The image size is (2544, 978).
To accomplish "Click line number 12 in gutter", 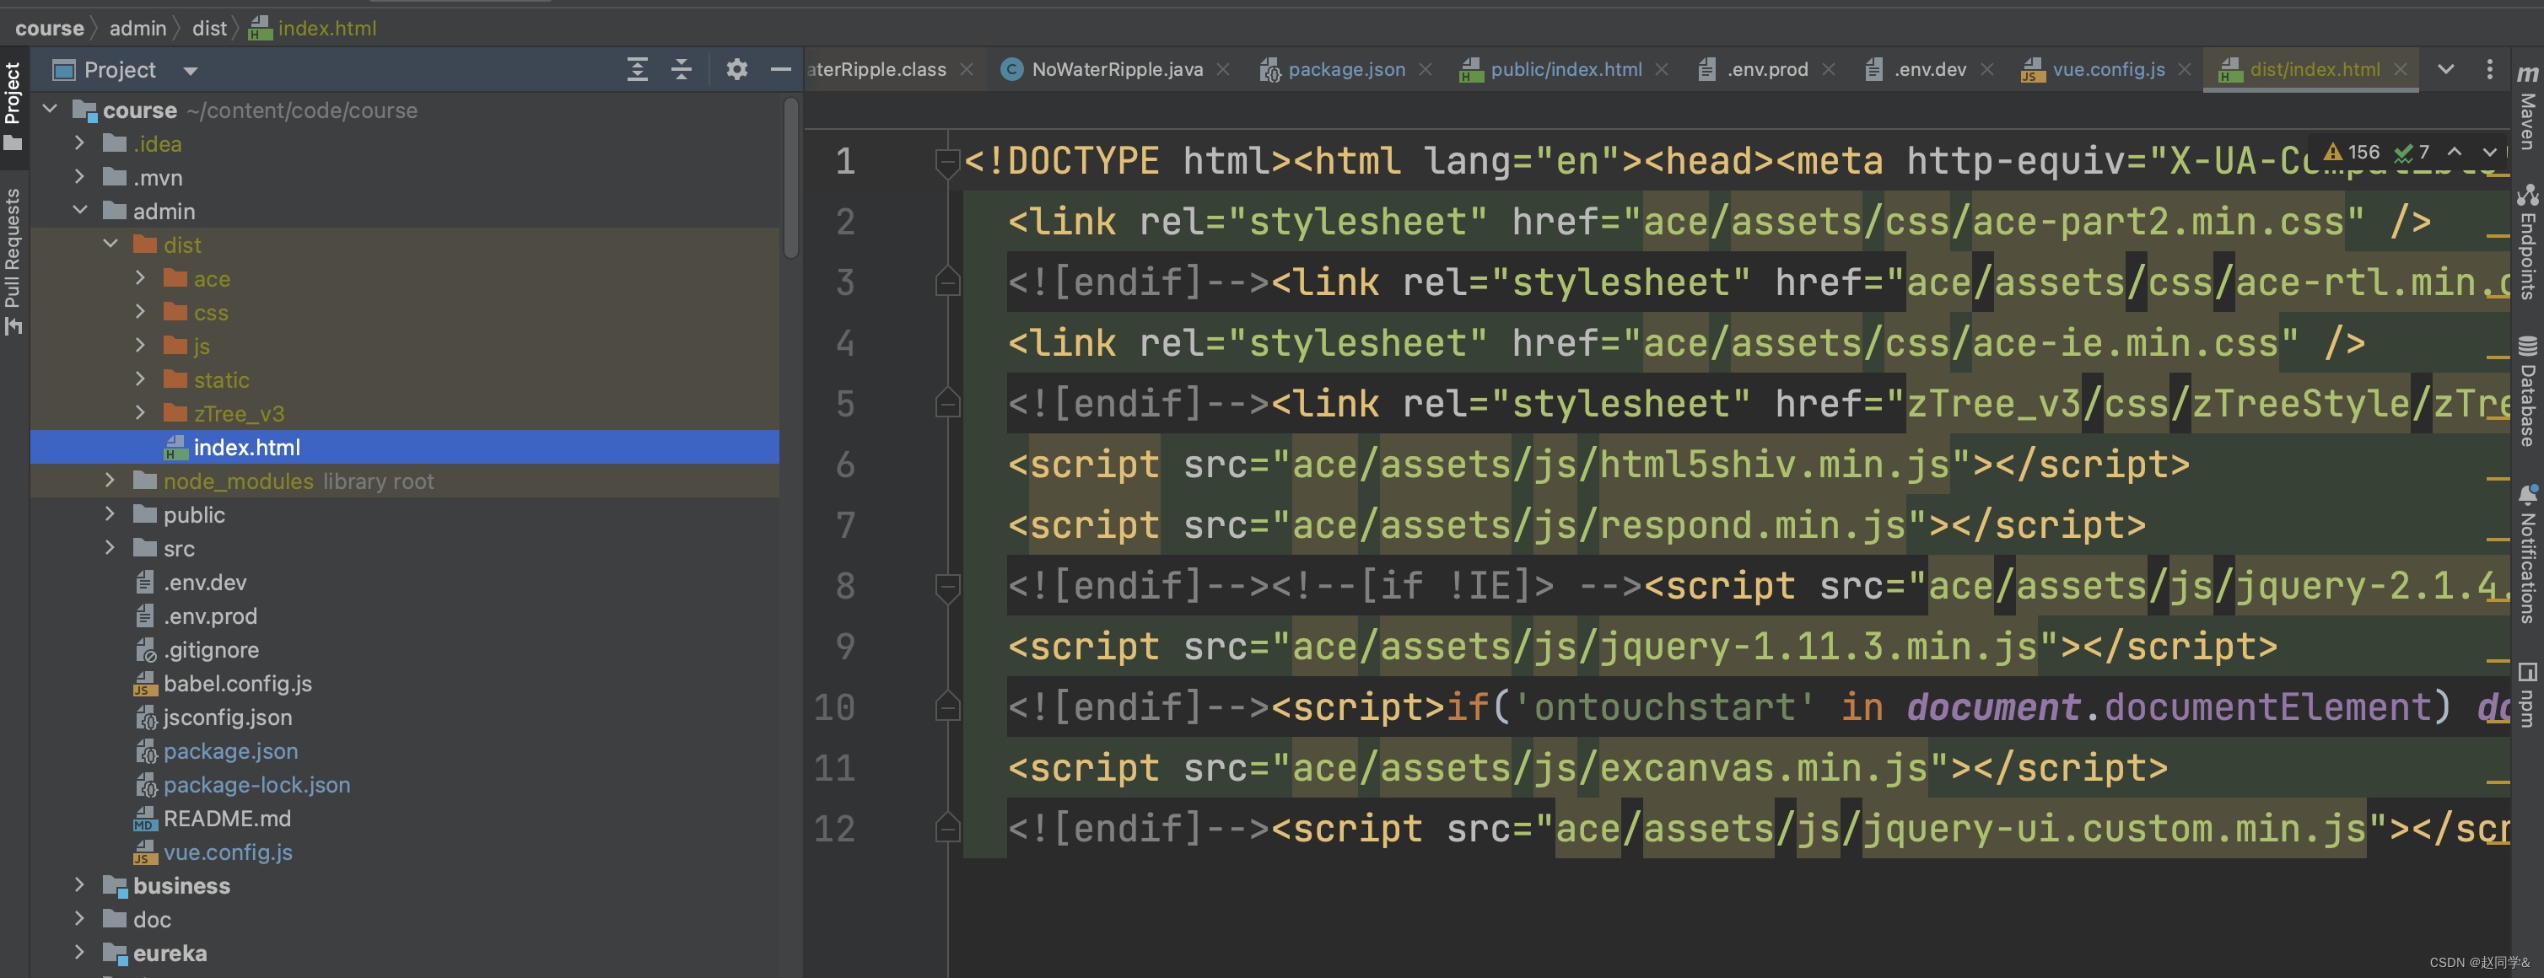I will (x=834, y=829).
